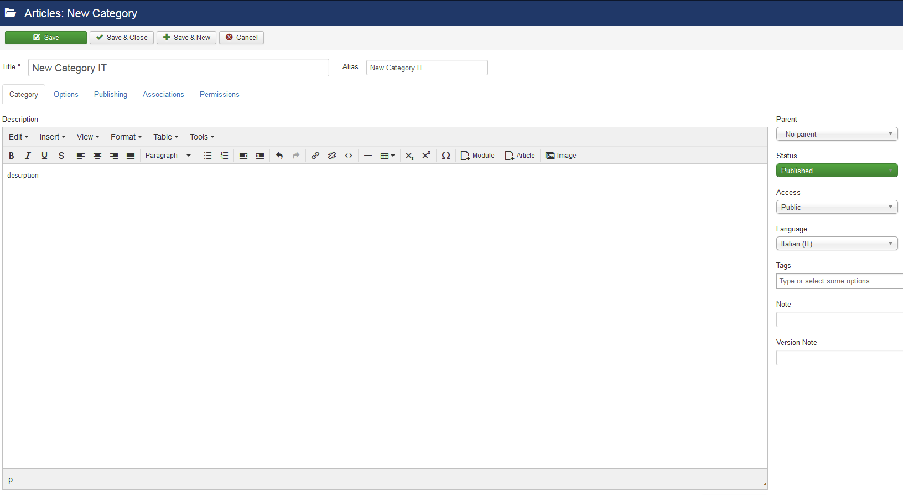Open the Format menu in editor
The width and height of the screenshot is (903, 495).
[126, 137]
